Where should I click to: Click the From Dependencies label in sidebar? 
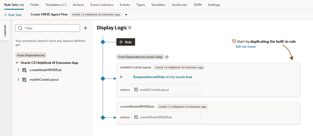pos(31,55)
